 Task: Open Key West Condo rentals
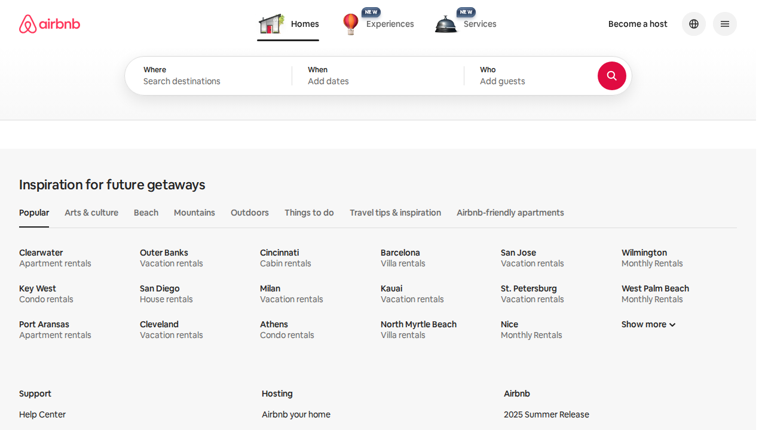click(46, 294)
